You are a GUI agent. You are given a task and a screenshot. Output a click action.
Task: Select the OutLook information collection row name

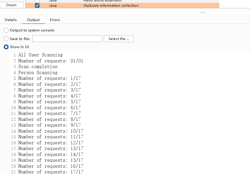[x=111, y=6]
